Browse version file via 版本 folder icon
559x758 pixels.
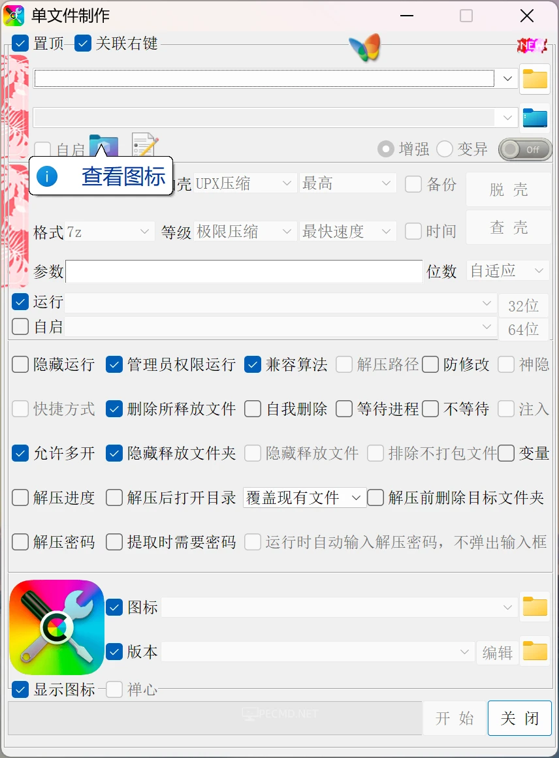[535, 652]
